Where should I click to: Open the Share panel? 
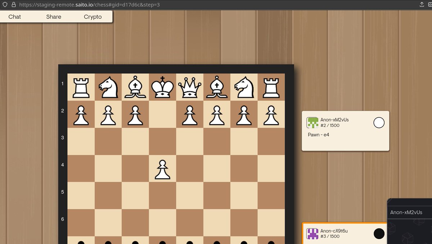tap(54, 17)
